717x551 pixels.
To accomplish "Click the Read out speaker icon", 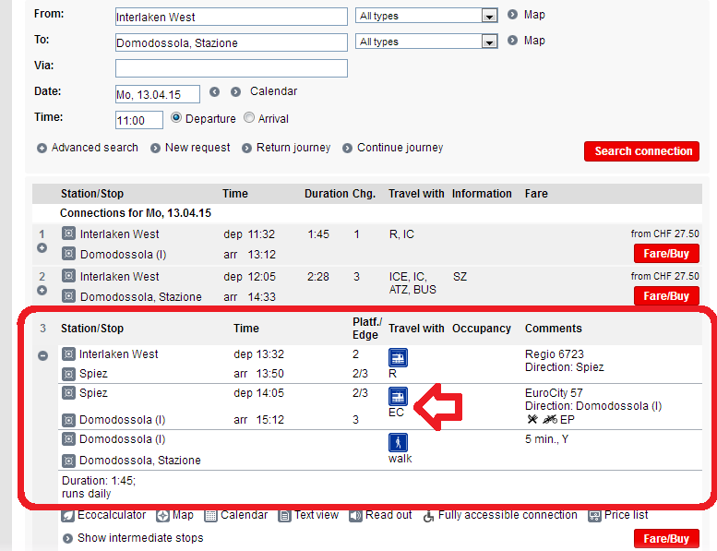I will click(355, 516).
